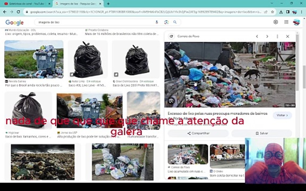The height and width of the screenshot is (191, 306).
Task: Open the bags beside tree thumbnail
Action: point(123,162)
